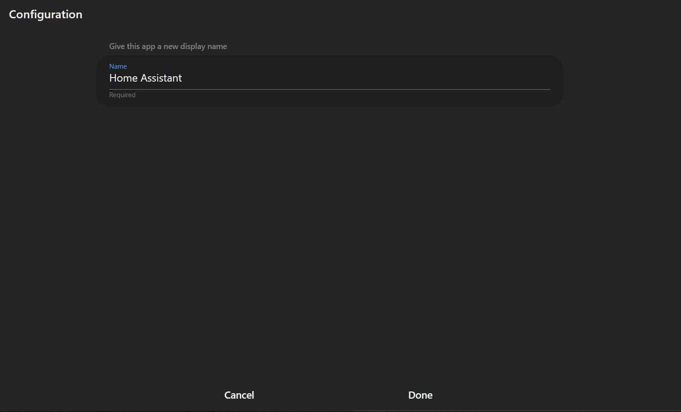Click between "Home" and "Assistant" words
This screenshot has width=681, height=412.
(139, 78)
